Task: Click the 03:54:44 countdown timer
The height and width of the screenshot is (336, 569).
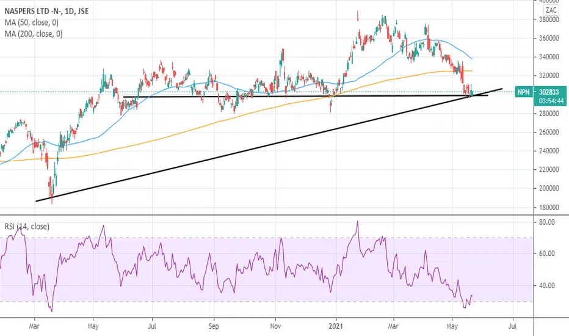Action: [x=551, y=101]
